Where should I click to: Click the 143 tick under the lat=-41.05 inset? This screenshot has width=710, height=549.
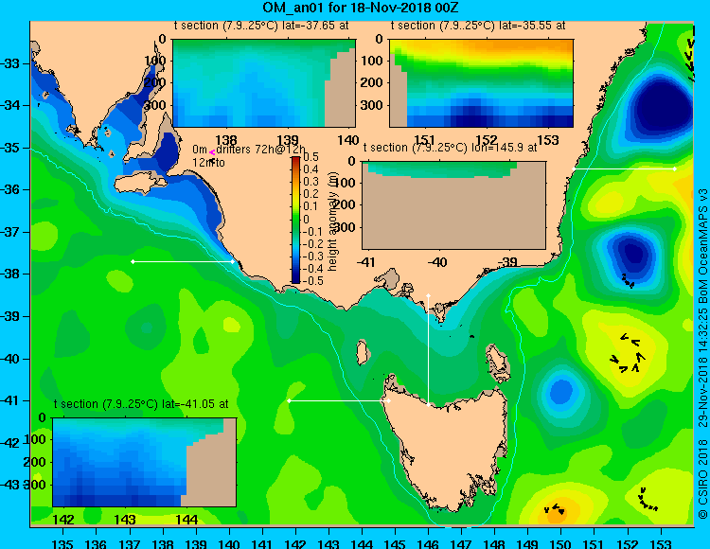[125, 519]
